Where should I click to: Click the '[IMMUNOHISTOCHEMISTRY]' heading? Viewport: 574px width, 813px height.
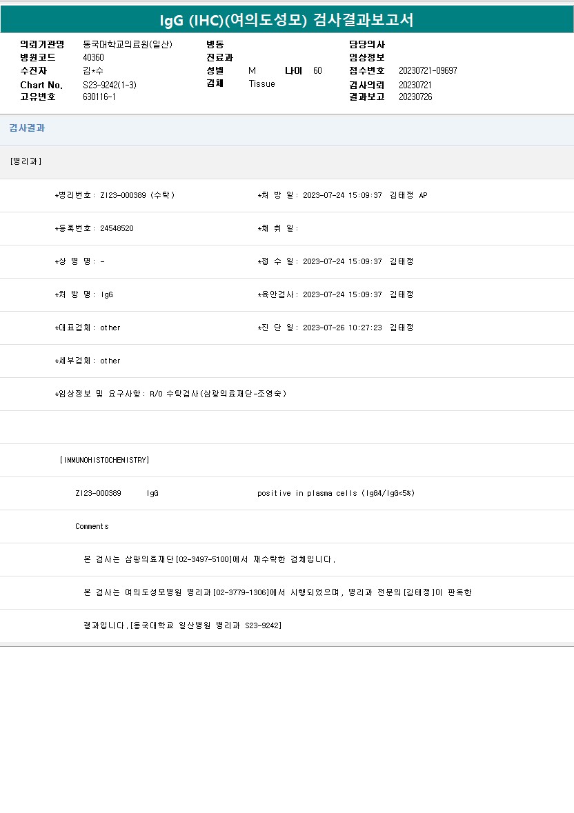104,461
